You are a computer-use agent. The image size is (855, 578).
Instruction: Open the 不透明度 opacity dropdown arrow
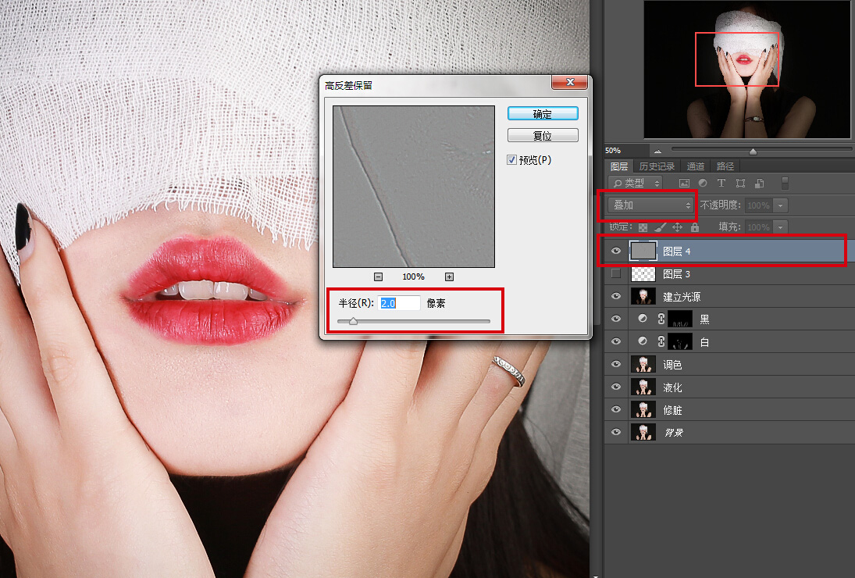coord(780,205)
